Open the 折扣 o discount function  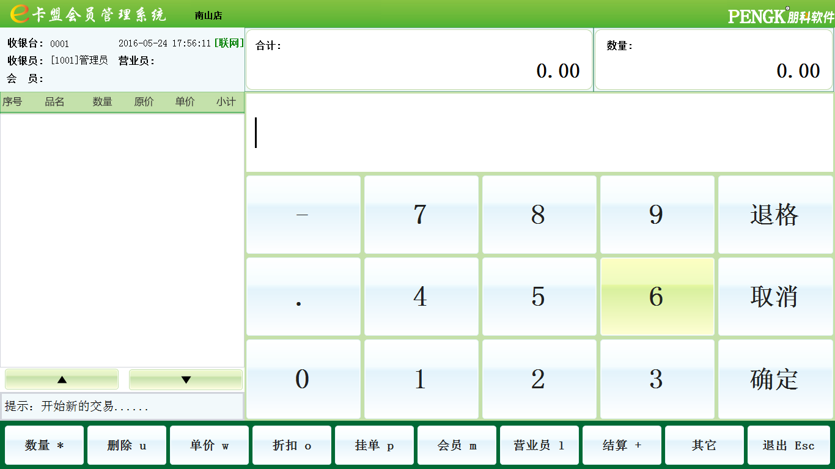point(292,445)
